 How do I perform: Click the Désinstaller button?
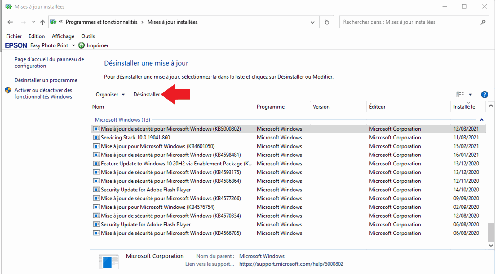(147, 95)
